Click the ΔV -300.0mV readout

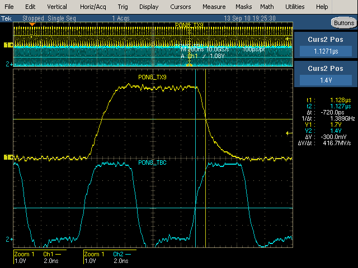[x=326, y=137]
